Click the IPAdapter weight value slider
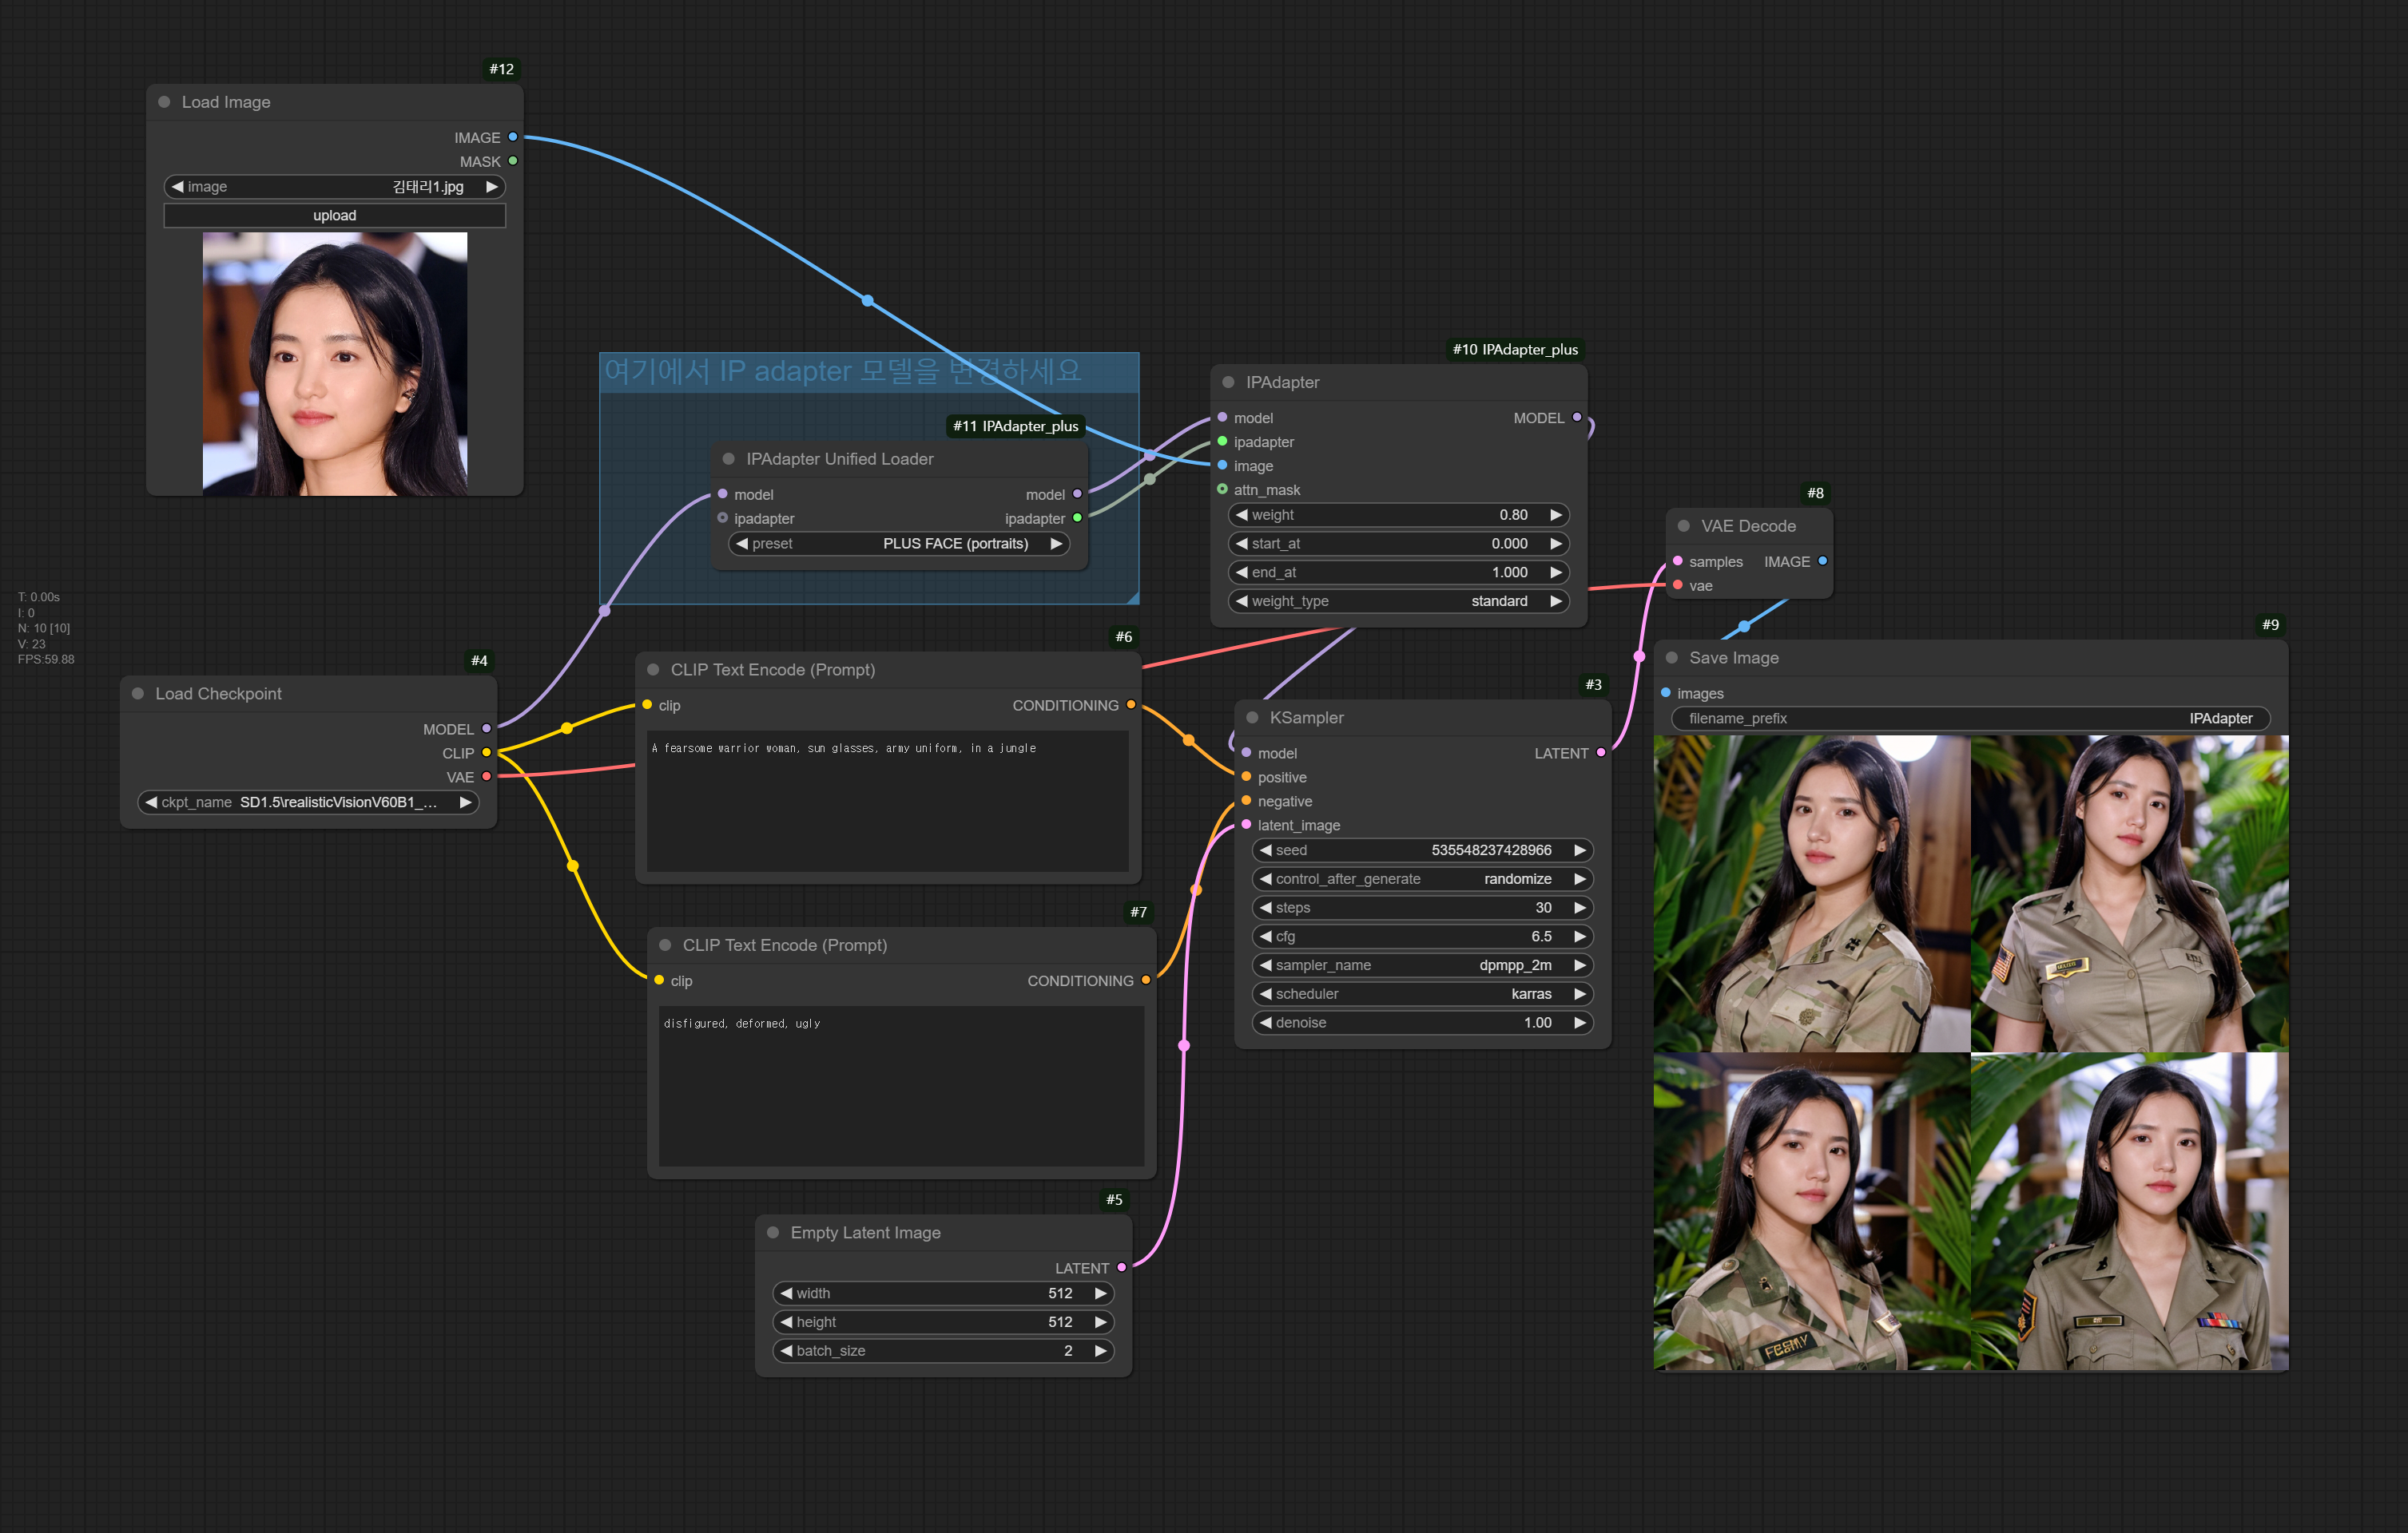This screenshot has height=1533, width=2408. pos(1398,515)
